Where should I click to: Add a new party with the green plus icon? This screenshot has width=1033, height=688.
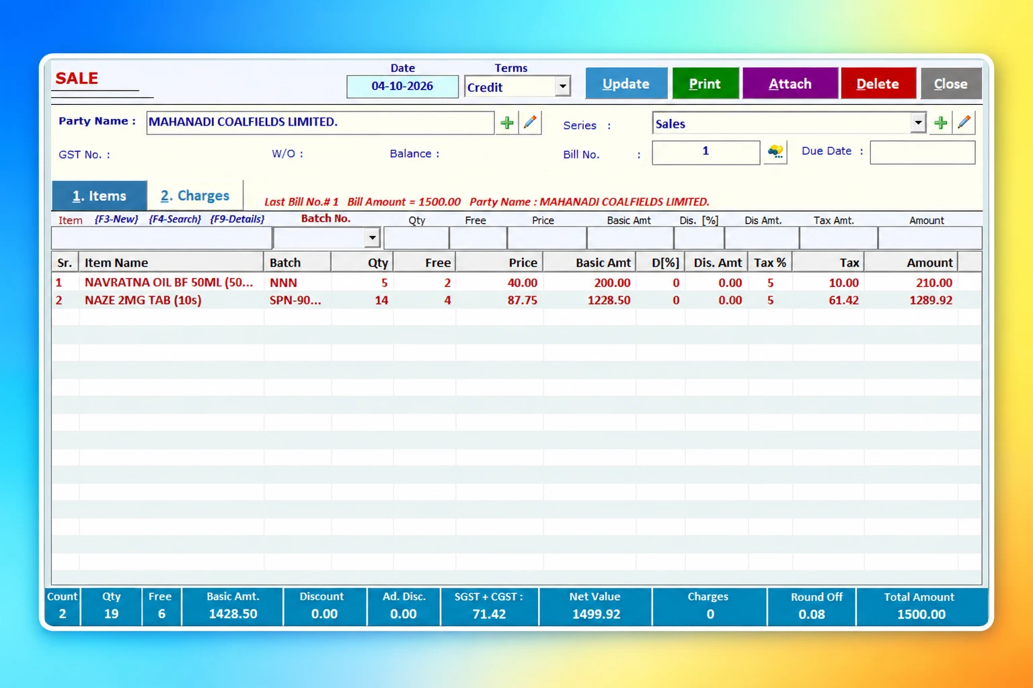[x=507, y=122]
